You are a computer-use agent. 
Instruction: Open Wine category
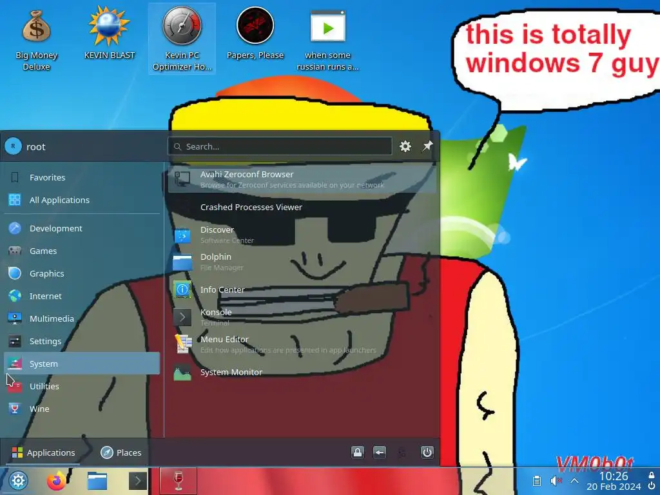[82, 409]
